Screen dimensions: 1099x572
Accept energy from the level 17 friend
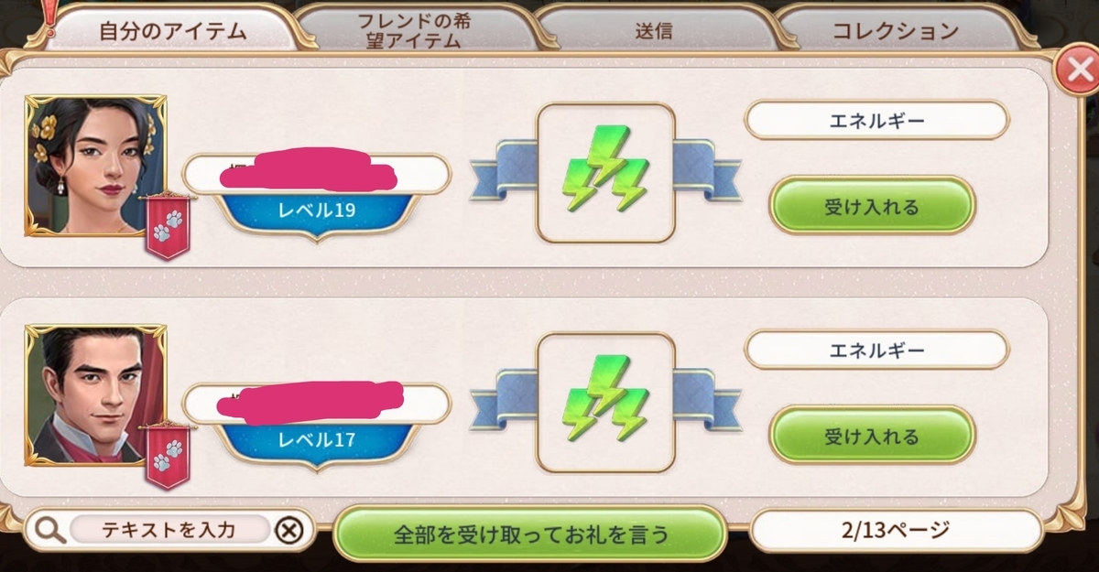pyautogui.click(x=872, y=436)
